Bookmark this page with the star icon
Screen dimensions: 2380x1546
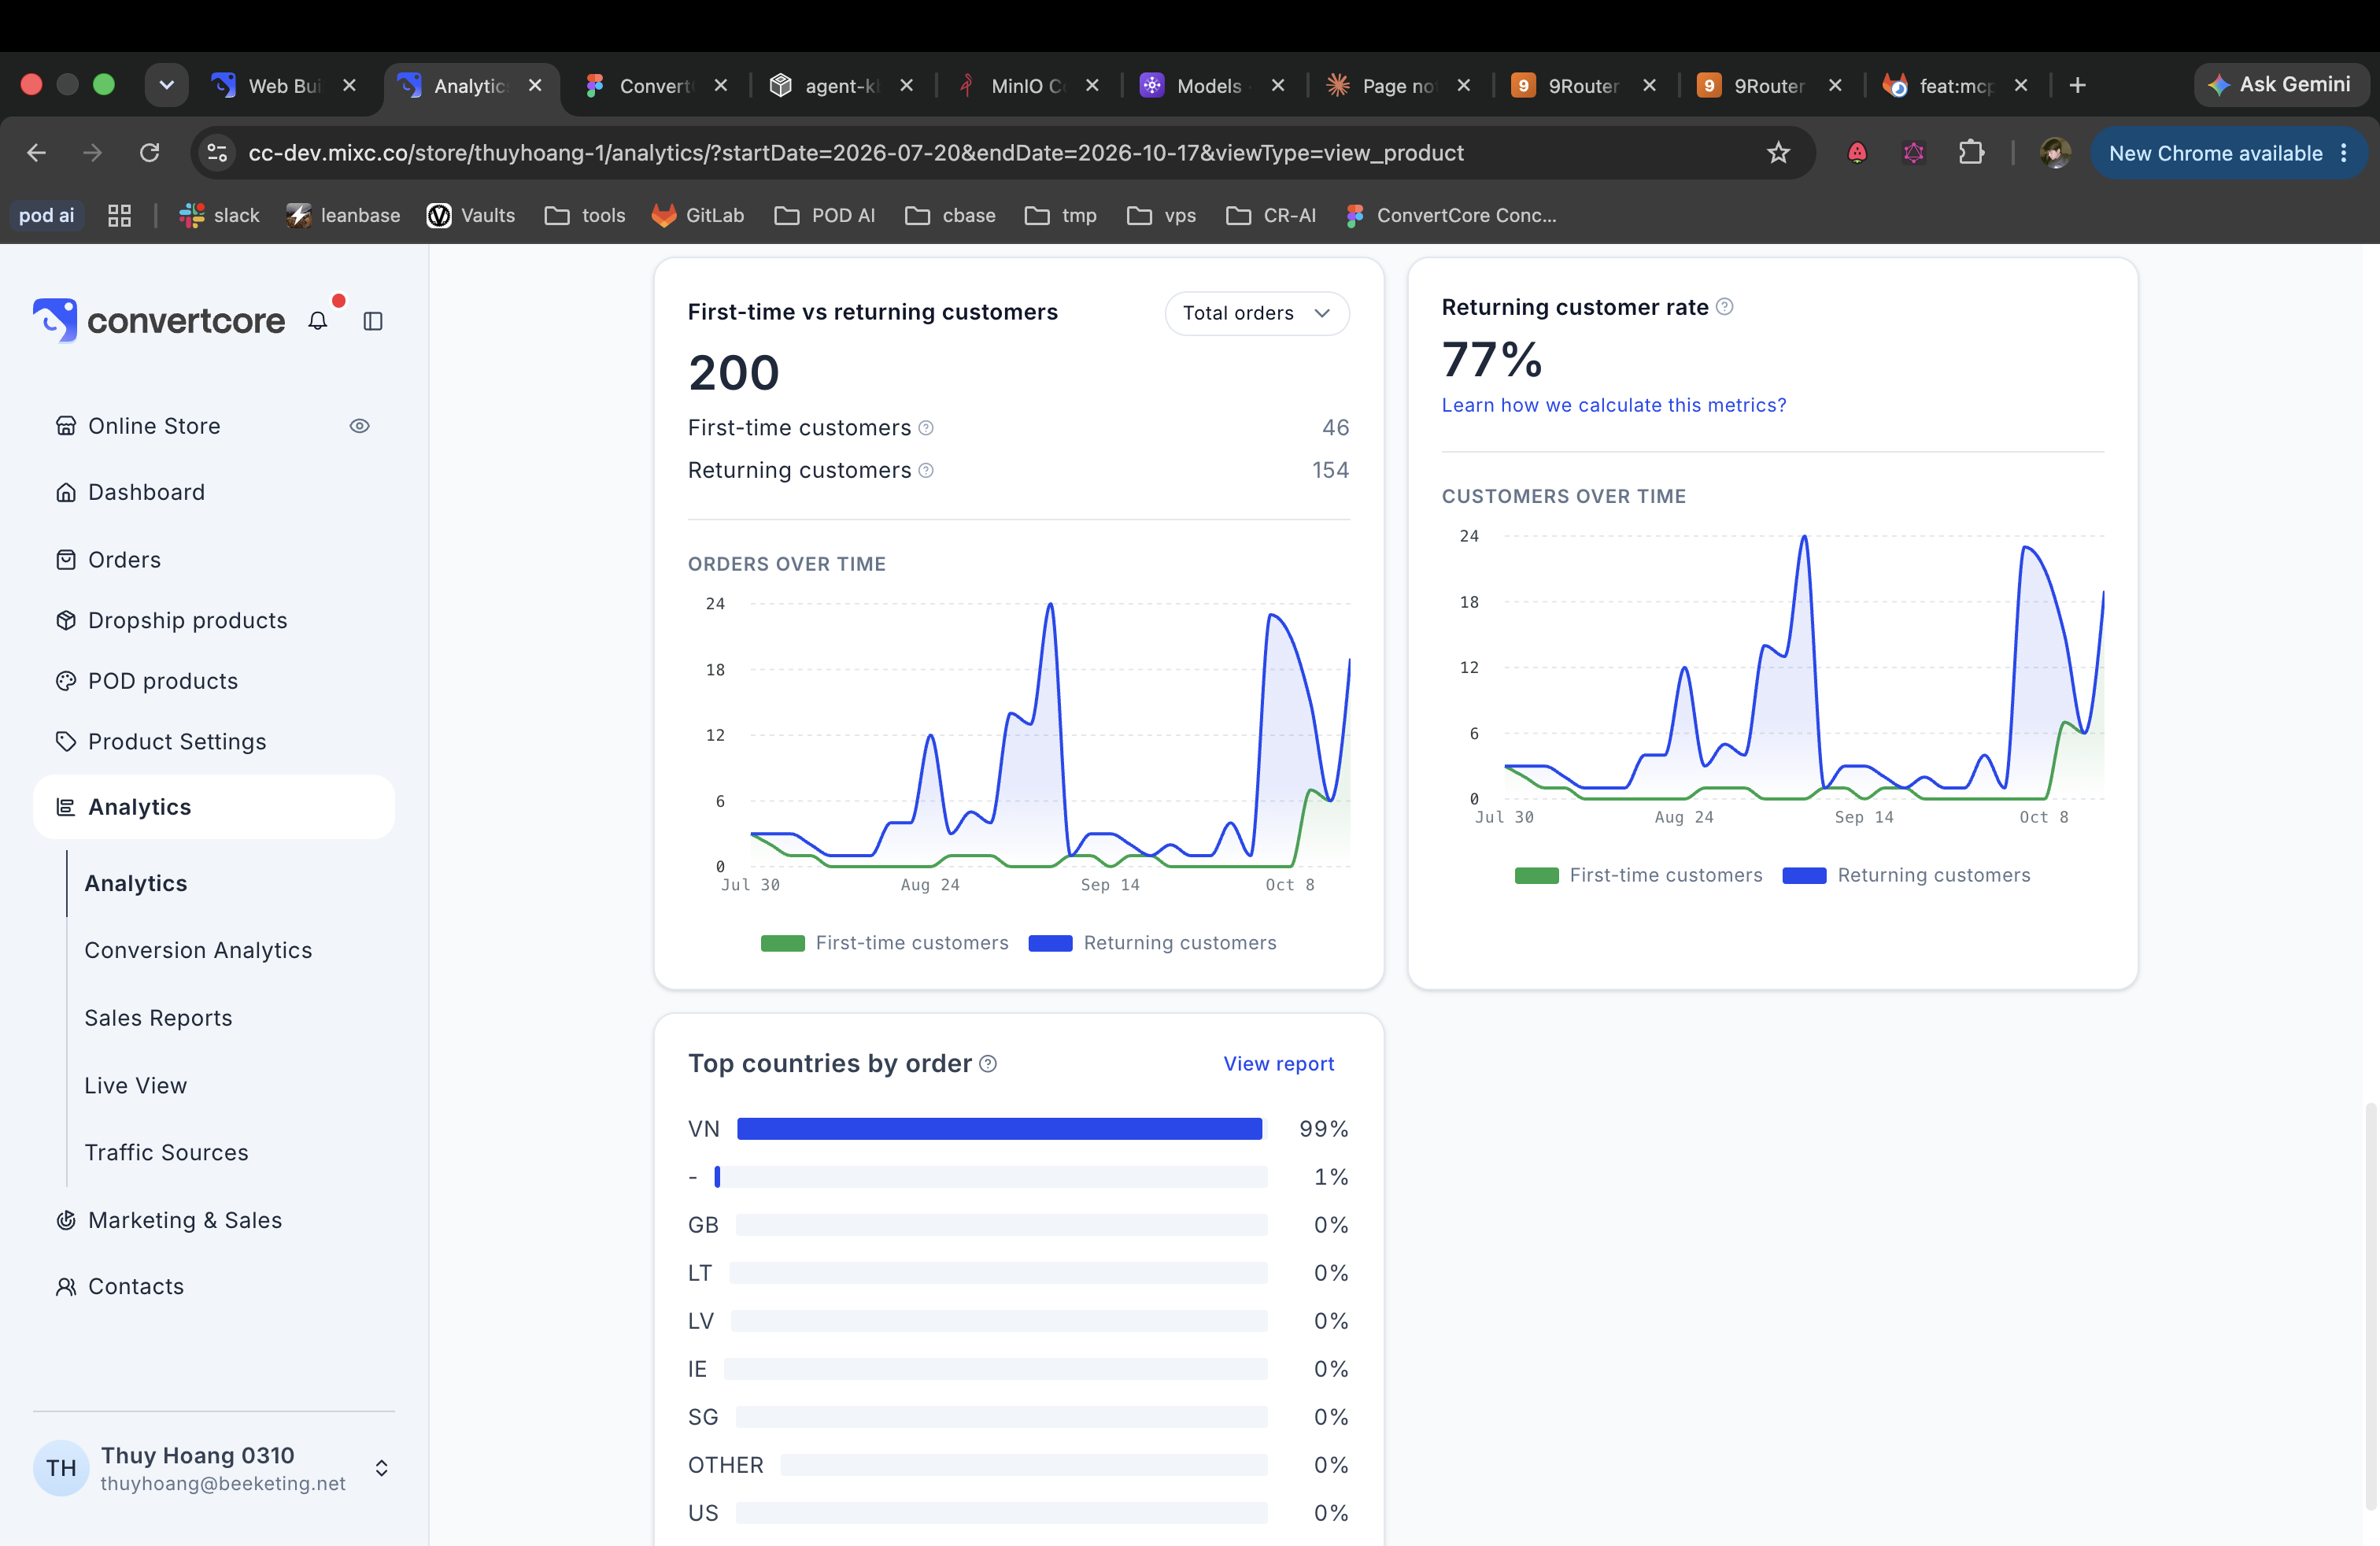pyautogui.click(x=1778, y=153)
